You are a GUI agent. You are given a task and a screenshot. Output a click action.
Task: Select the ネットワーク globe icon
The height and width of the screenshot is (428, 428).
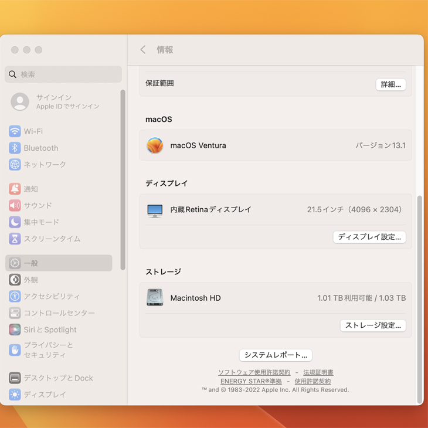tap(15, 165)
